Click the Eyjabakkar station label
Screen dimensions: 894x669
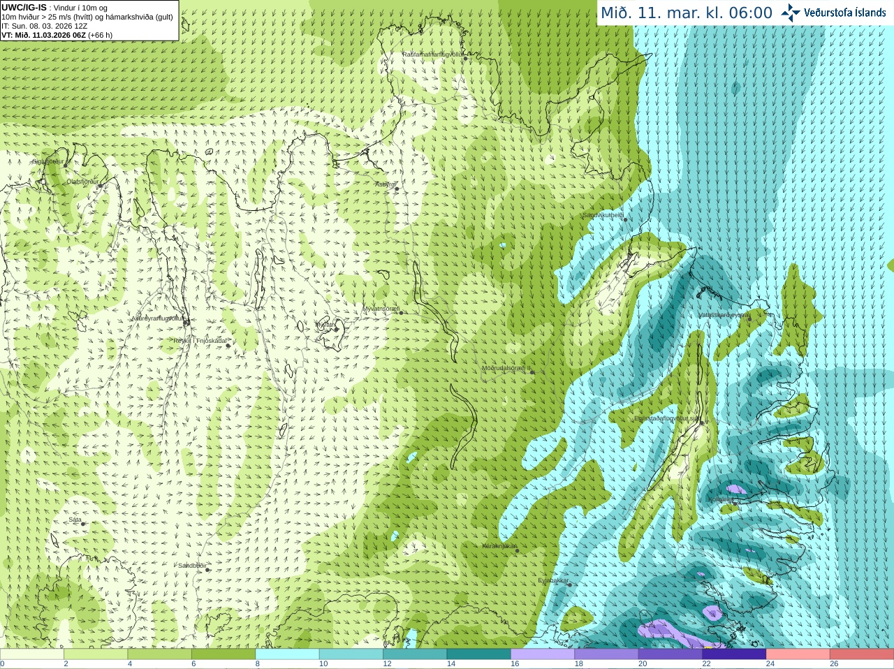coord(554,581)
